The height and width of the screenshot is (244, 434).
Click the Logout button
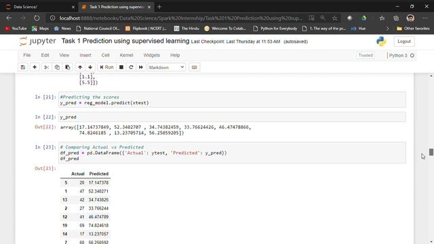pos(404,41)
